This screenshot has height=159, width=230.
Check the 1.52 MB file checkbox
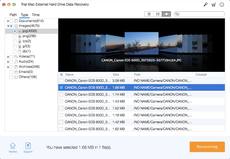61,108
